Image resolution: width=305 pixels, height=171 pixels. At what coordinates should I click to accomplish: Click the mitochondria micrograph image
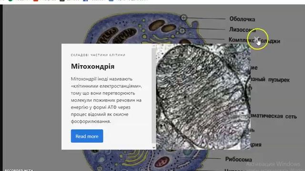click(203, 96)
